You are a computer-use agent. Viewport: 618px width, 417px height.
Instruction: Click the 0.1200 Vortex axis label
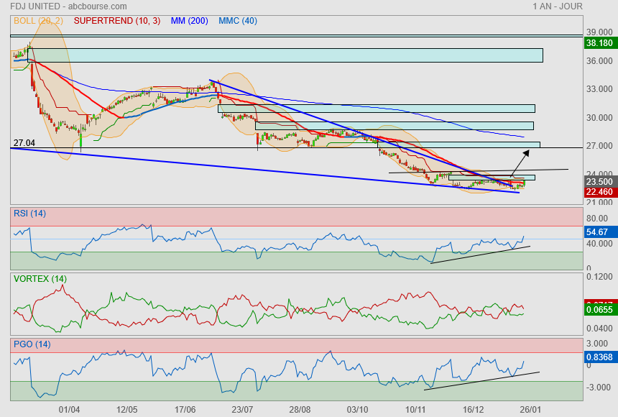coord(599,277)
